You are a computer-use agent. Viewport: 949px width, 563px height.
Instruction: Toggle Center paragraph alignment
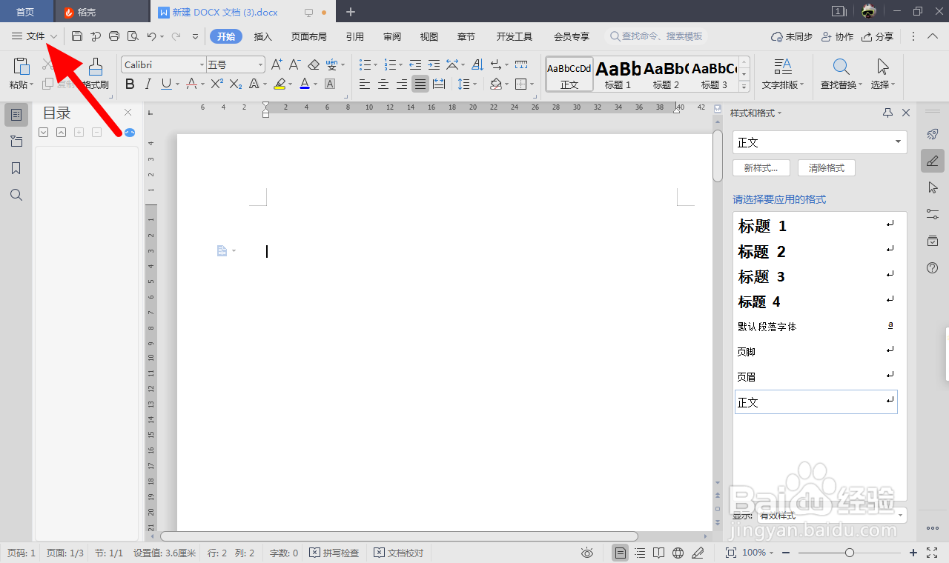(x=383, y=84)
